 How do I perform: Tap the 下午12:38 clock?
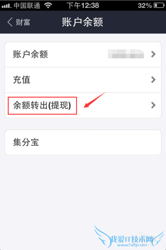point(83,5)
